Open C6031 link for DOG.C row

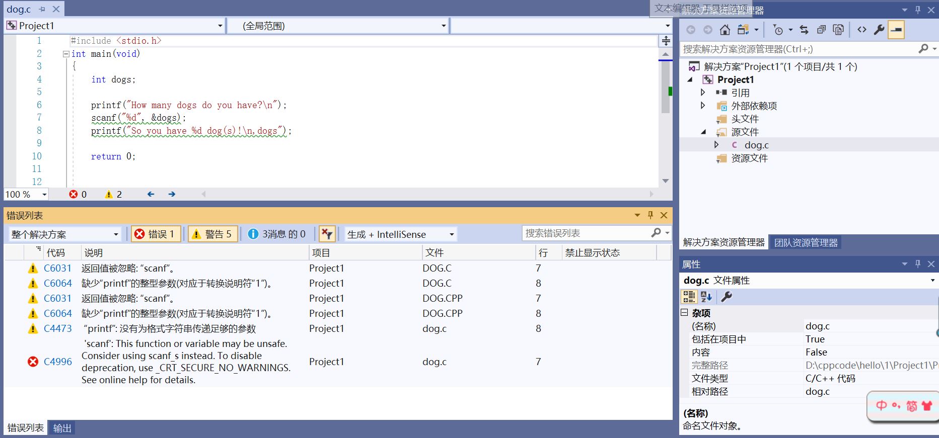58,268
